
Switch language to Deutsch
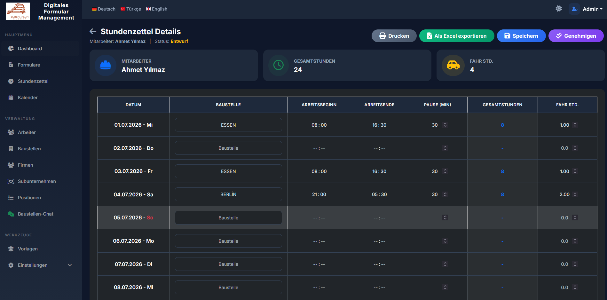pos(104,9)
